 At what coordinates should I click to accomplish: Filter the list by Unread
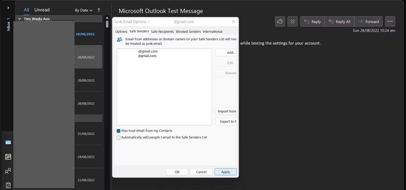(42, 10)
